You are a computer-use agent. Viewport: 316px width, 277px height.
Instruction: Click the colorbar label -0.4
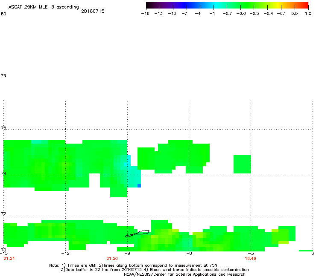click(269, 14)
